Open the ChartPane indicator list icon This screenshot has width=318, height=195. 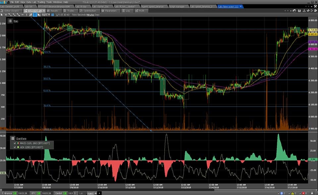click(13, 138)
